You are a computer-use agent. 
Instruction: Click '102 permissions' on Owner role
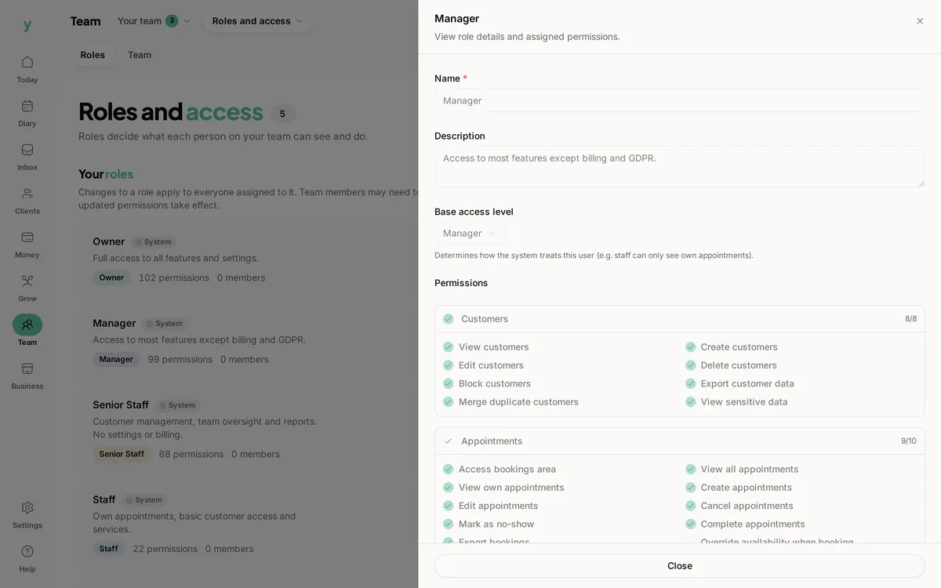click(x=174, y=278)
